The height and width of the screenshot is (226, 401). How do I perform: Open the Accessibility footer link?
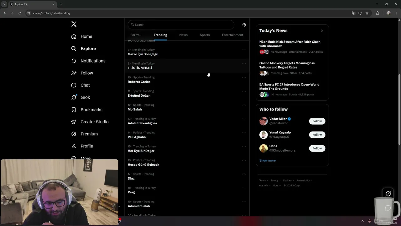coord(303,180)
